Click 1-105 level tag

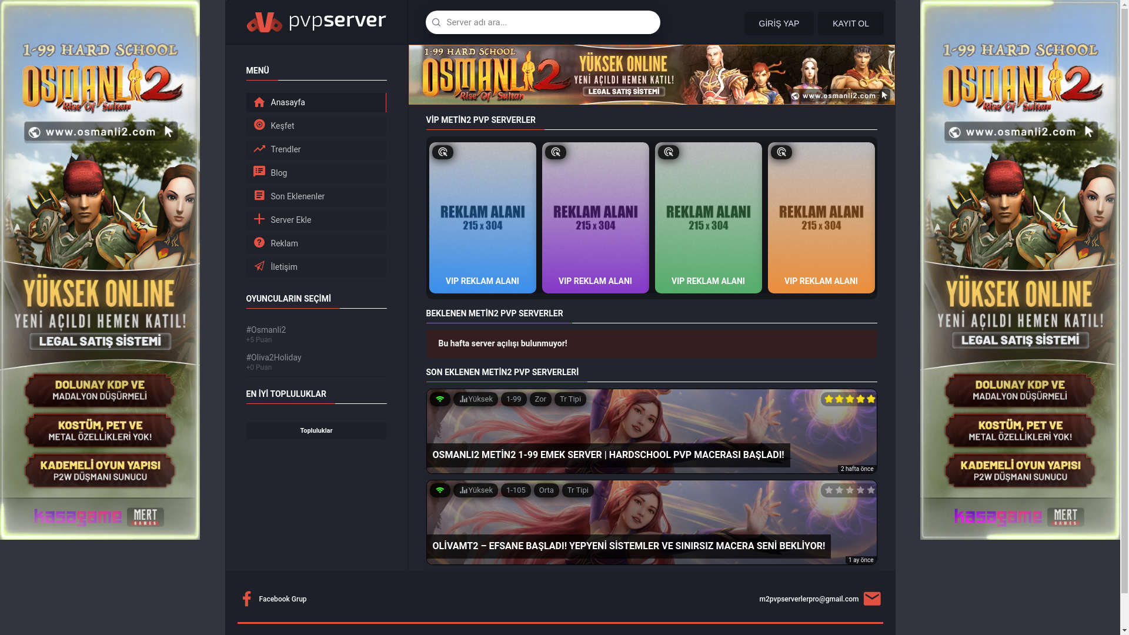click(x=516, y=490)
